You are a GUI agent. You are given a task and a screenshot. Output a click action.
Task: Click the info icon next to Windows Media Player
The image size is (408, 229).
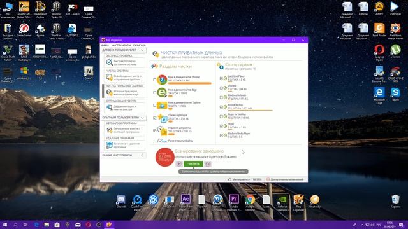tap(225, 135)
